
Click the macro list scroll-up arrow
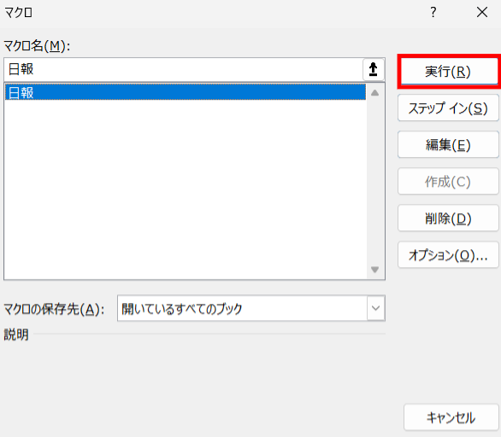374,93
